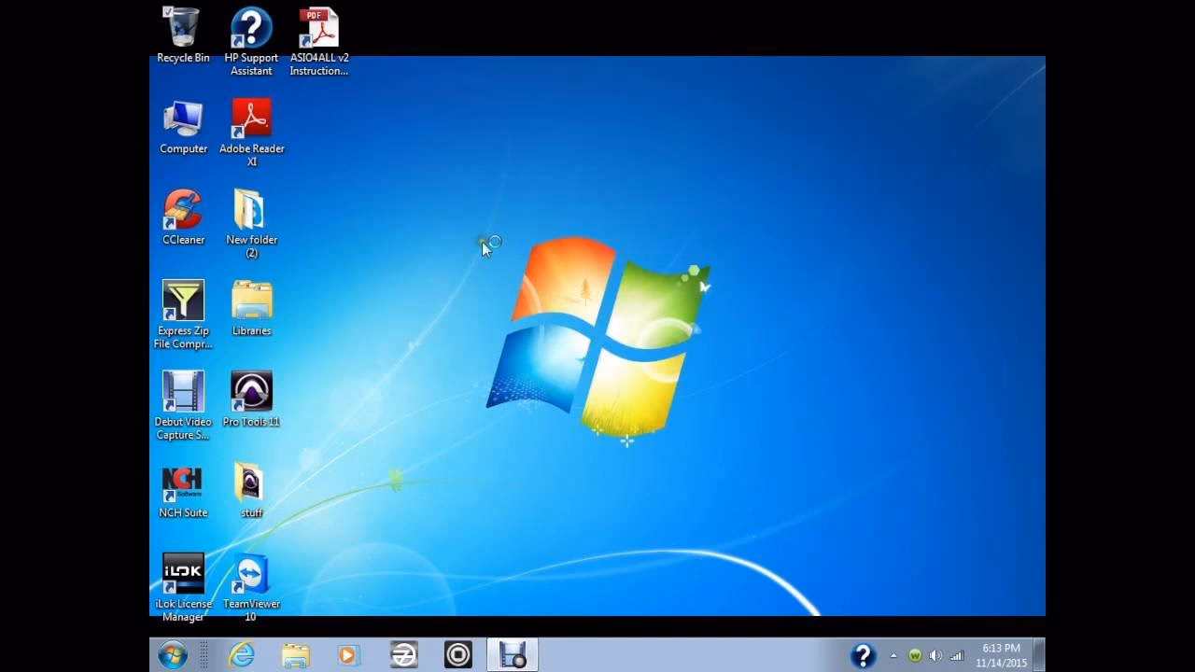
Task: Launch Express Zip File Compression shortcut
Action: 183,315
